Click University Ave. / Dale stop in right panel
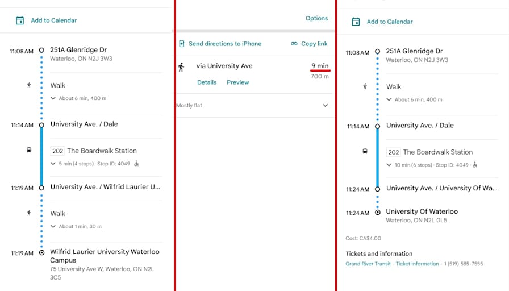Screen dimensions: 509x291 click(420, 126)
